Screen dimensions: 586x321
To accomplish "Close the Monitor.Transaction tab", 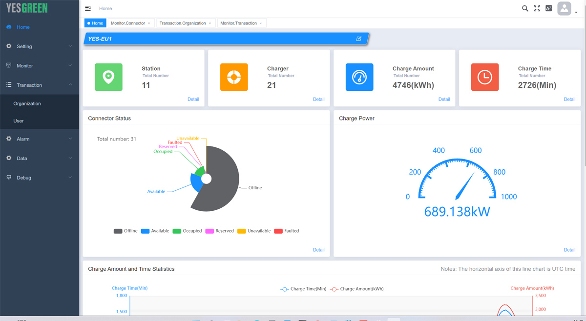I will click(261, 23).
